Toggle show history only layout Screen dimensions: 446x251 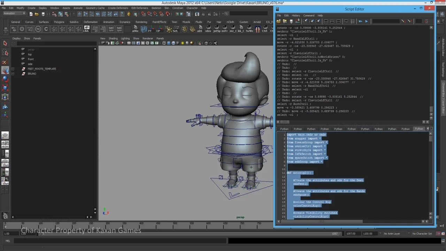point(326,21)
